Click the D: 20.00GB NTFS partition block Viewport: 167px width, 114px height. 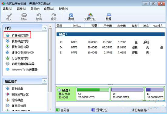coord(127,94)
